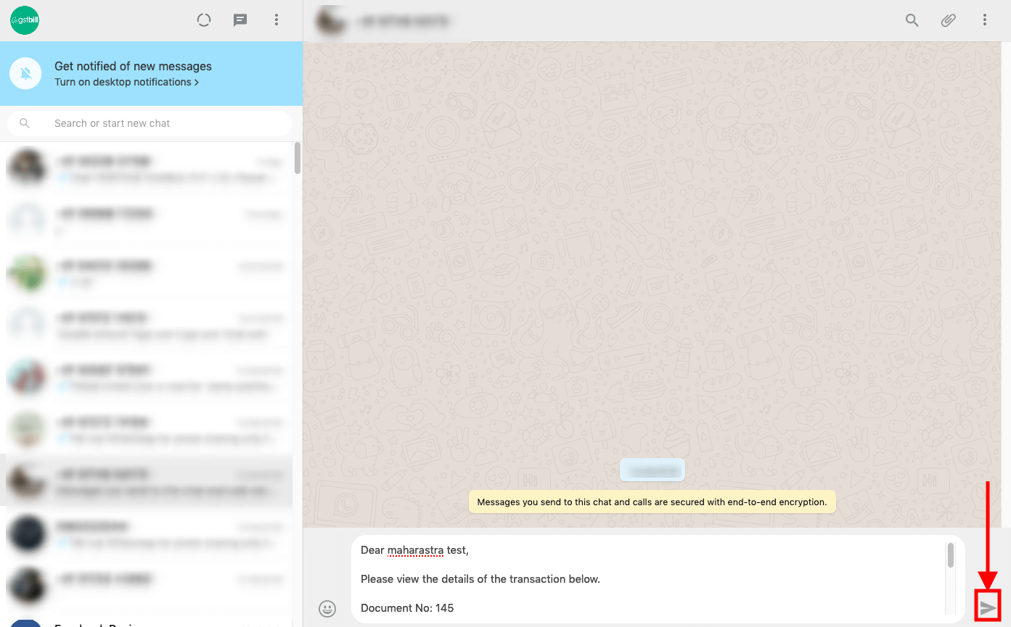Open the gstbill profile avatar
The height and width of the screenshot is (627, 1011).
(25, 20)
